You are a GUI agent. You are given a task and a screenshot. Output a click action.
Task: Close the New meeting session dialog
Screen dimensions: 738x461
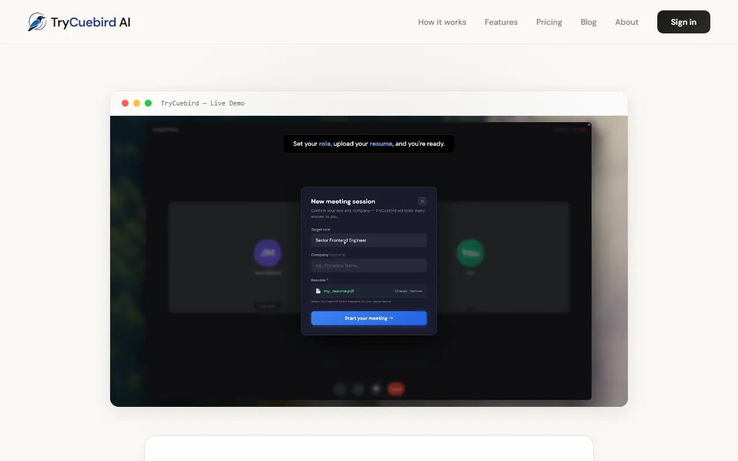[422, 201]
